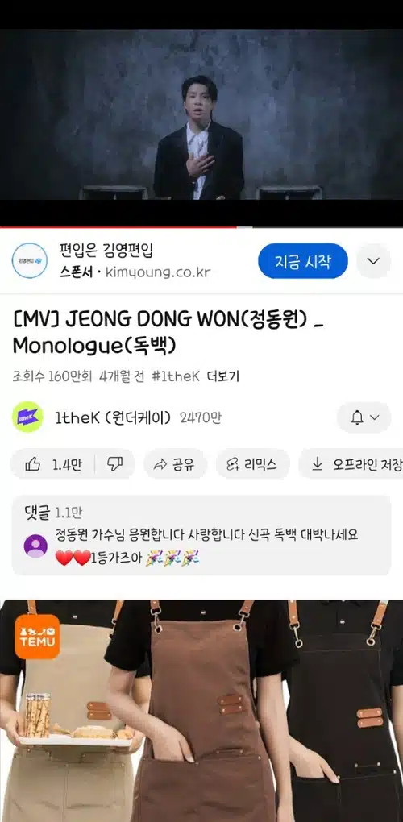403x822 pixels.
Task: Tap the TEMU logo on ad
Action: tap(37, 637)
